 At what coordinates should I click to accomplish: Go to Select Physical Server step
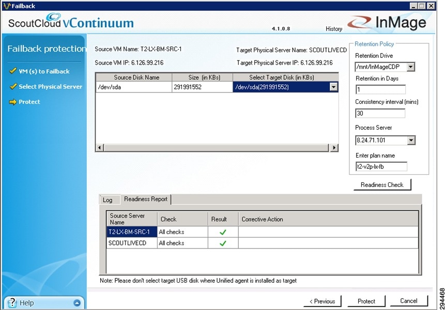50,86
